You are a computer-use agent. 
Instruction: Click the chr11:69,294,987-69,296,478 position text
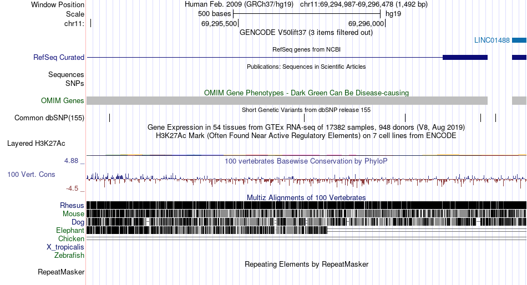(x=364, y=4)
